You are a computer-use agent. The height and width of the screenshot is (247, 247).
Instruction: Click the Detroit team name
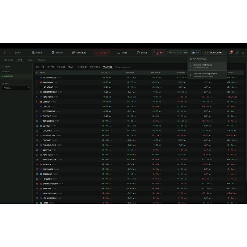tap(47, 126)
